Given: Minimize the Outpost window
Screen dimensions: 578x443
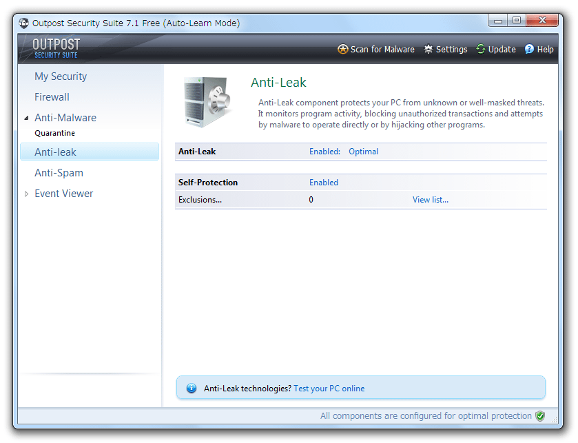Looking at the screenshot, I should (x=497, y=20).
